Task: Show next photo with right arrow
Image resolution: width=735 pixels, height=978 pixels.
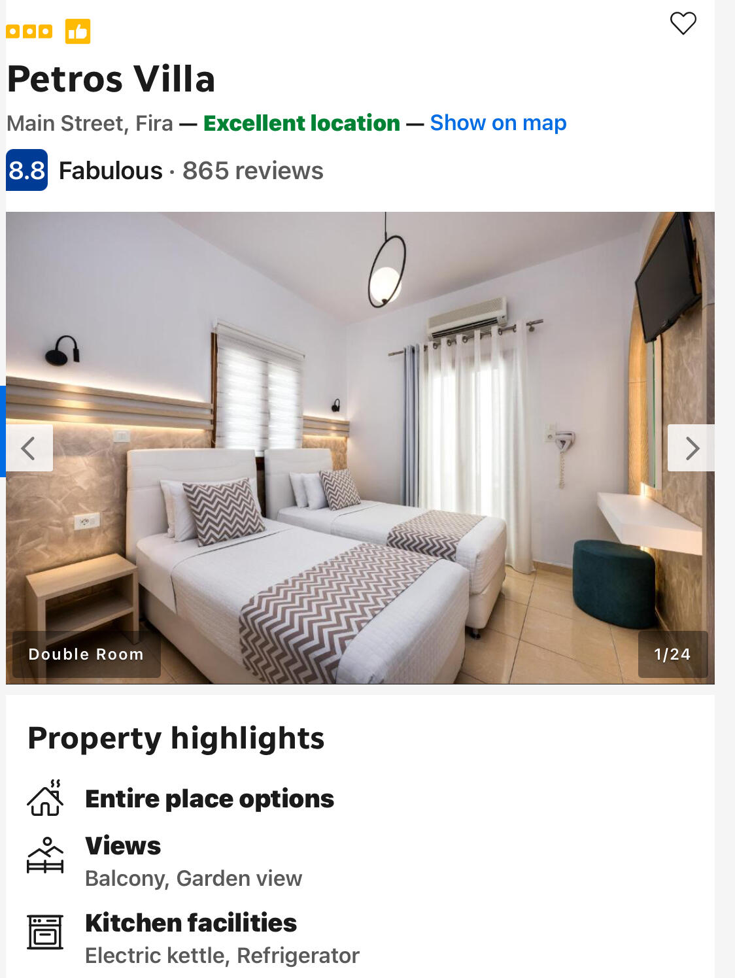Action: 691,448
